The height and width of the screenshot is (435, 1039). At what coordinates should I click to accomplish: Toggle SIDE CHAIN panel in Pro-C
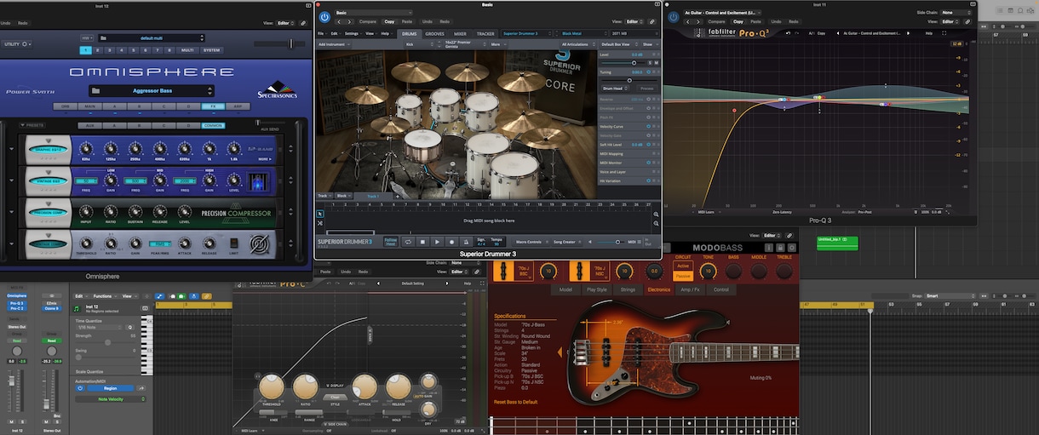pyautogui.click(x=335, y=423)
